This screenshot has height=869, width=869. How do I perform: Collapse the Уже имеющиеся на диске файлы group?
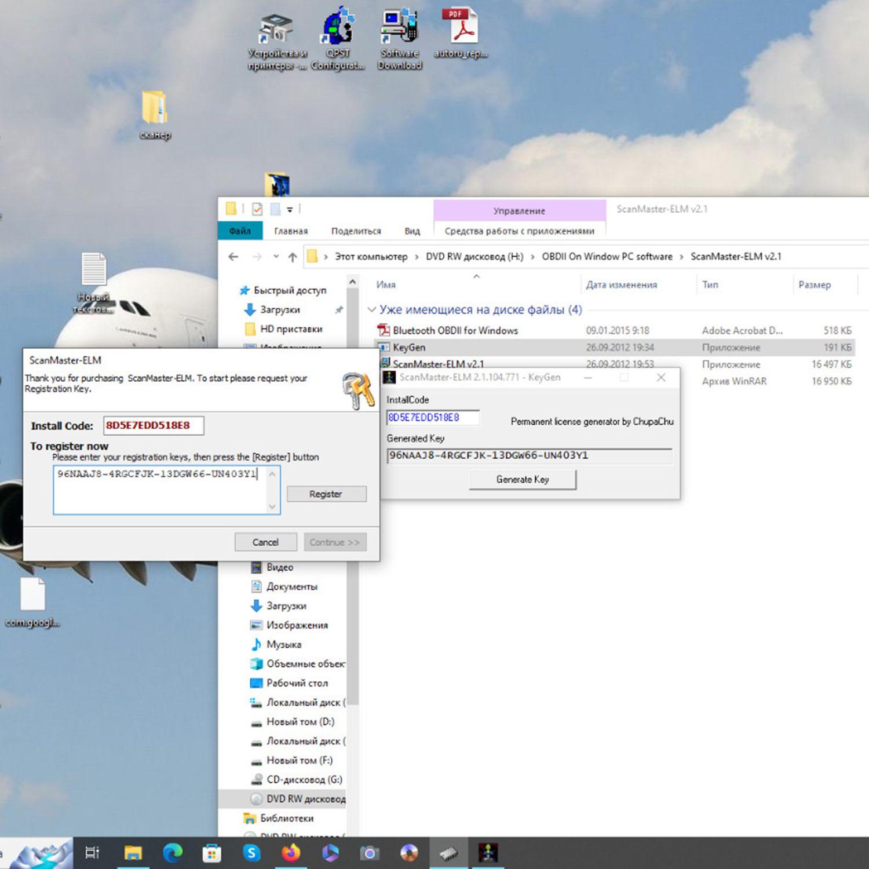[x=371, y=310]
